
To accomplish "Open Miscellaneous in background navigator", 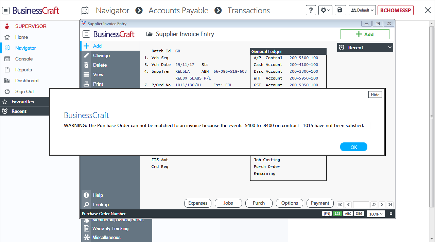I will [x=106, y=237].
